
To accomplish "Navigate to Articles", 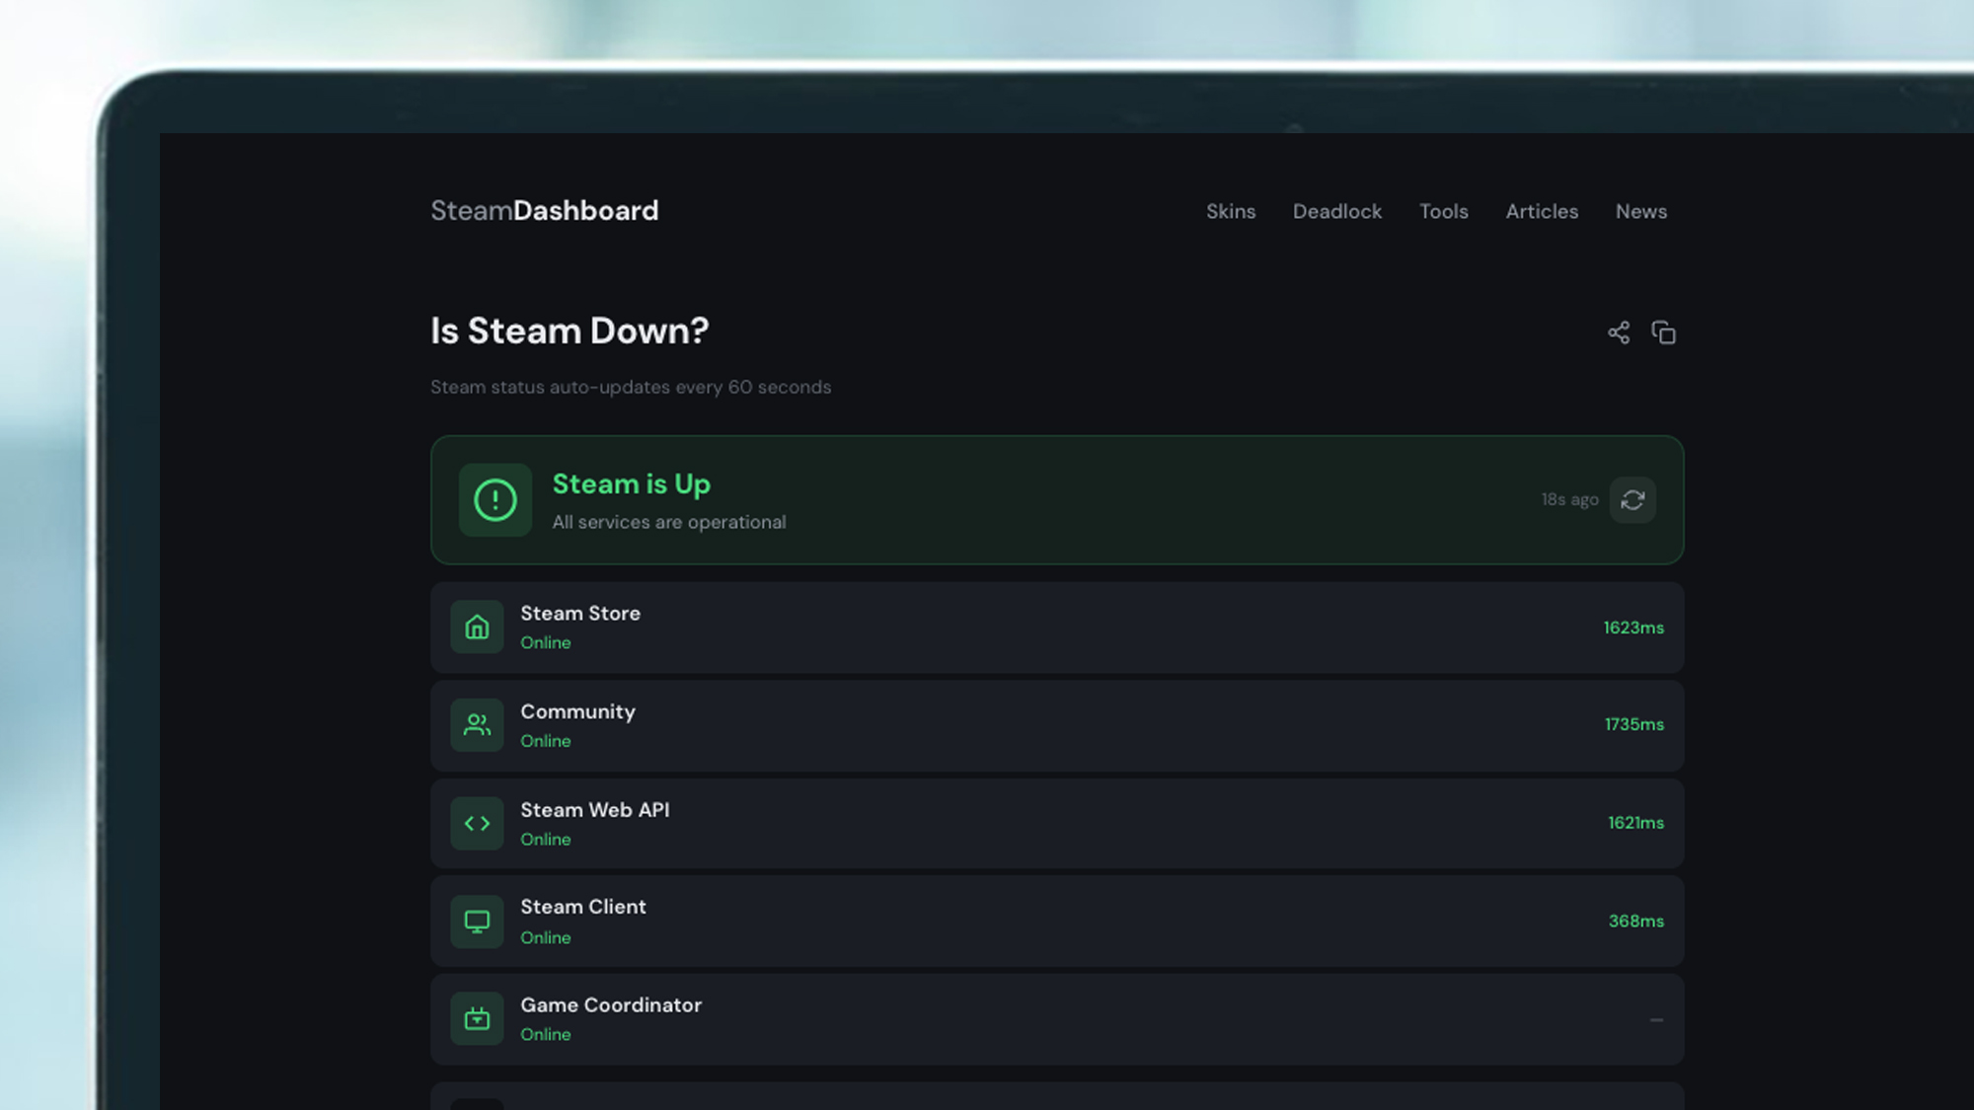I will pyautogui.click(x=1542, y=211).
